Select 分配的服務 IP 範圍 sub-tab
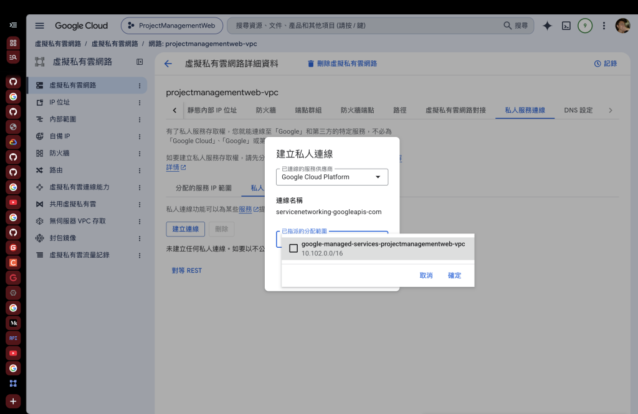 click(204, 188)
